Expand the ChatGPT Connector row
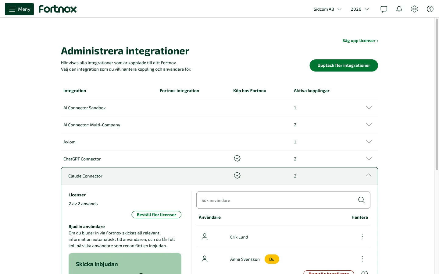The width and height of the screenshot is (439, 274). (x=369, y=159)
